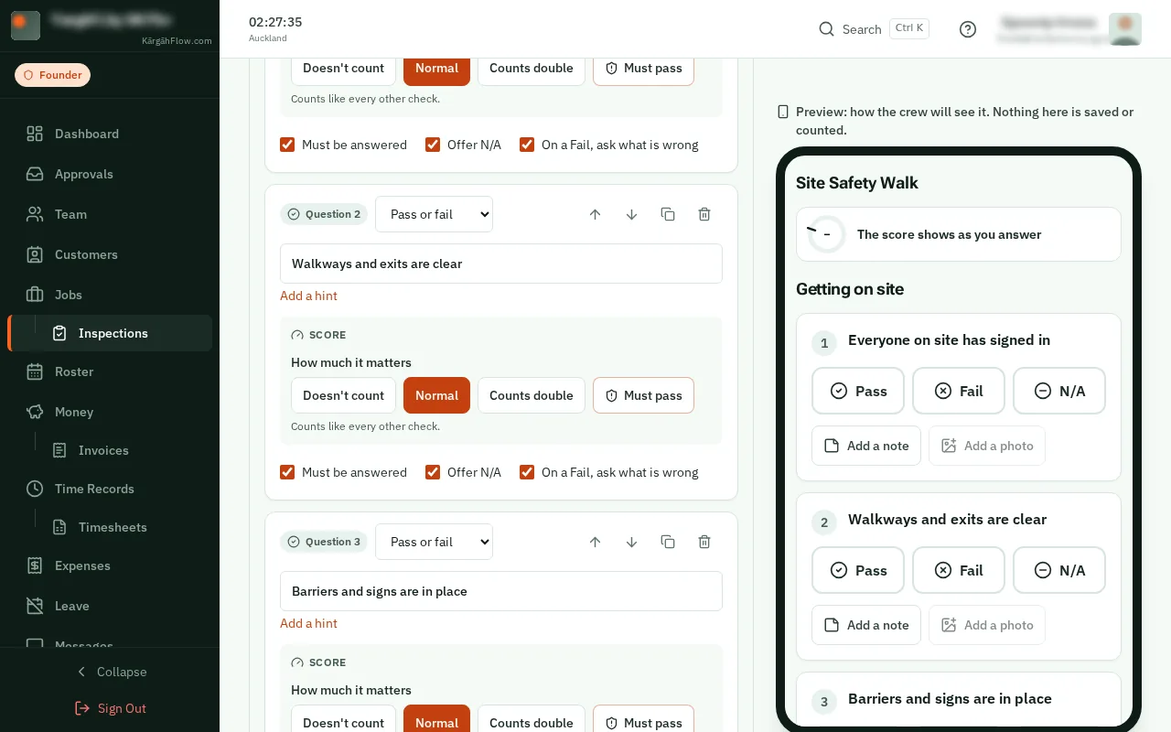Screen dimensions: 1171x732
Task: Open the help question mark icon
Action: [x=968, y=29]
